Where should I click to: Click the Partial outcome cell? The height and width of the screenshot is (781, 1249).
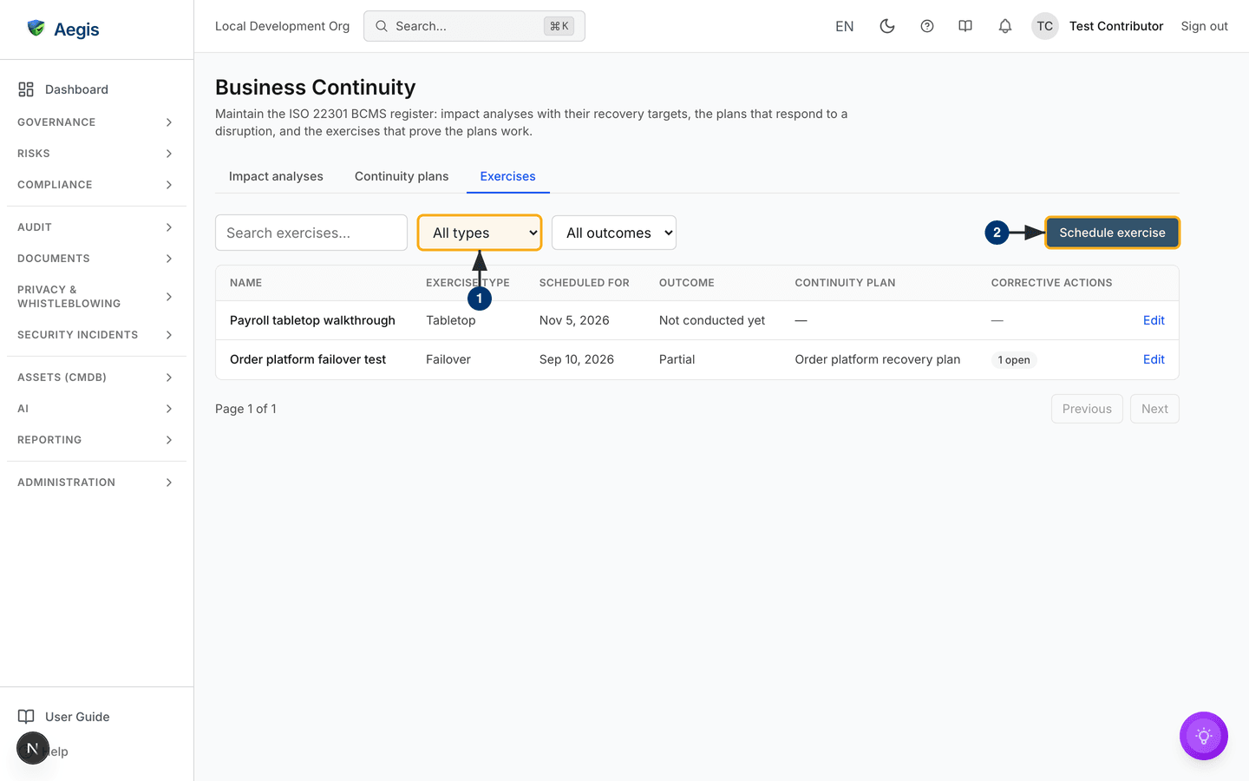point(677,359)
